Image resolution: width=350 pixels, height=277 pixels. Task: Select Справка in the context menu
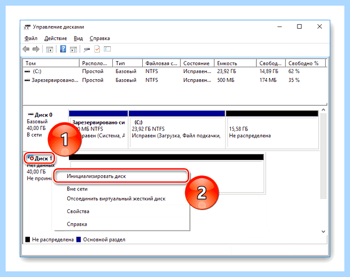coord(121,224)
